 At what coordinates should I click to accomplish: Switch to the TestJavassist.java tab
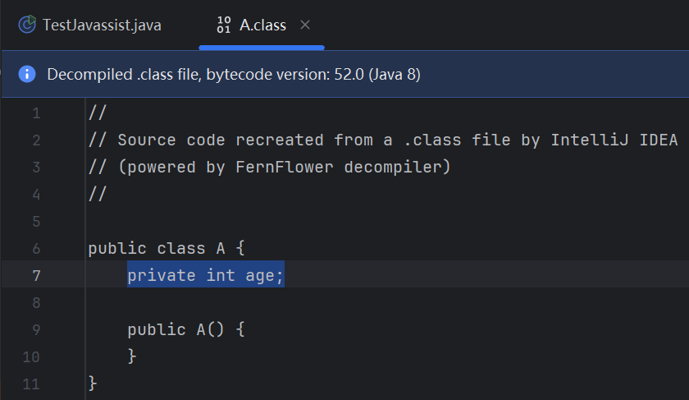click(90, 25)
